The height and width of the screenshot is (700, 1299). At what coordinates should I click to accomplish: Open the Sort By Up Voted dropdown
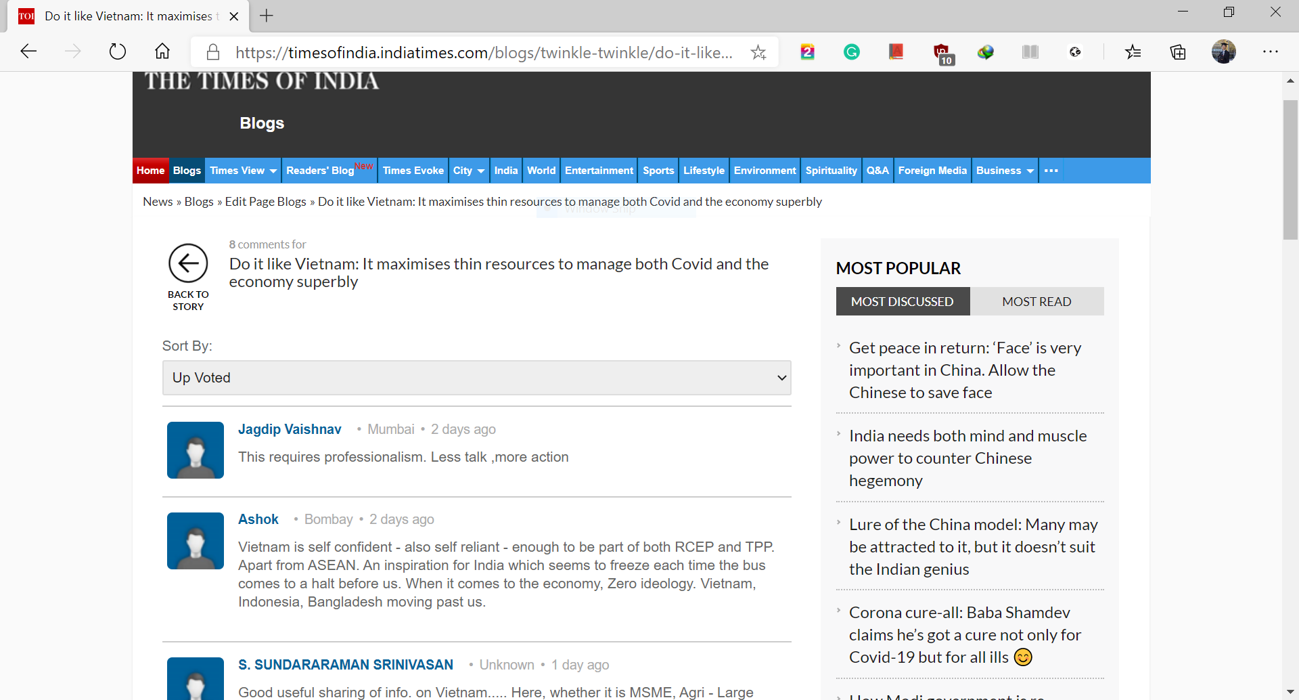(x=477, y=378)
